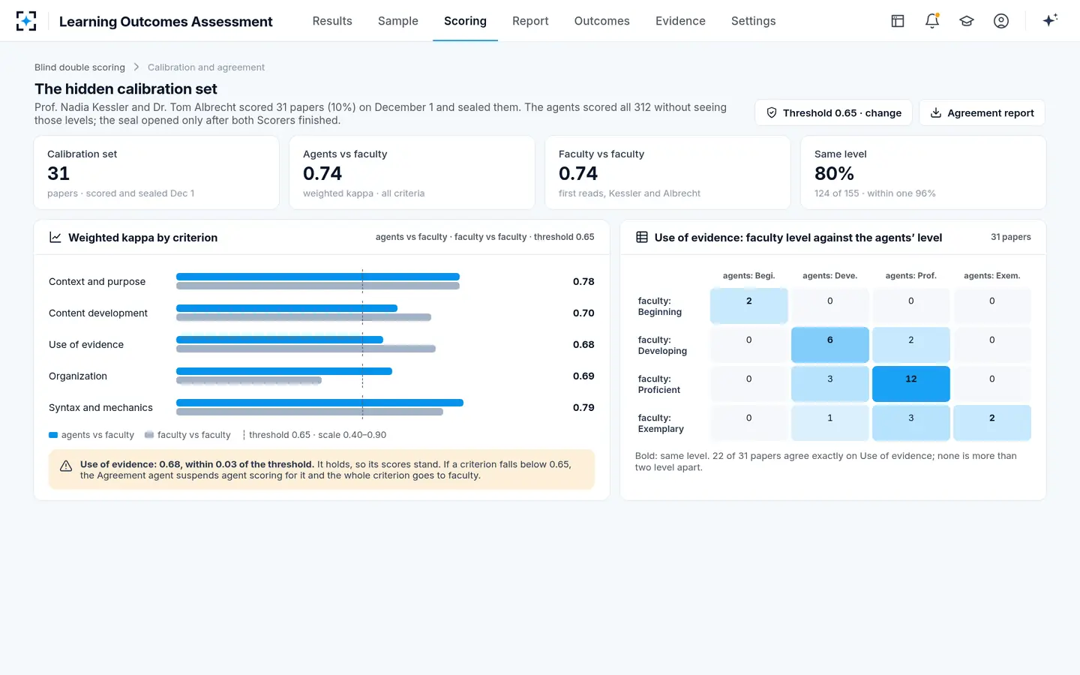
Task: Click the Content development 0.70 value
Action: [x=583, y=313]
